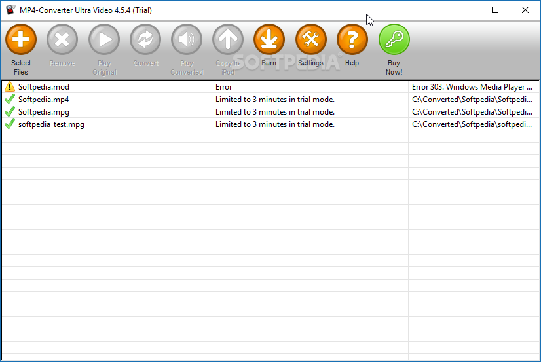541x362 pixels.
Task: Click the Settings label text
Action: click(x=310, y=63)
